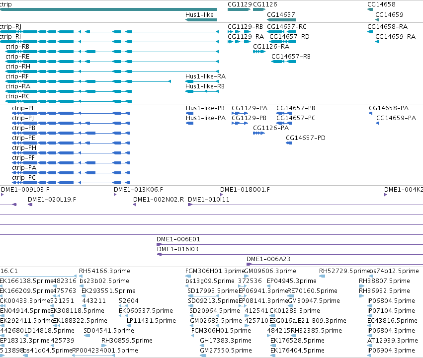
Task: Click the CG1126-PA protein
Action: coord(258,133)
